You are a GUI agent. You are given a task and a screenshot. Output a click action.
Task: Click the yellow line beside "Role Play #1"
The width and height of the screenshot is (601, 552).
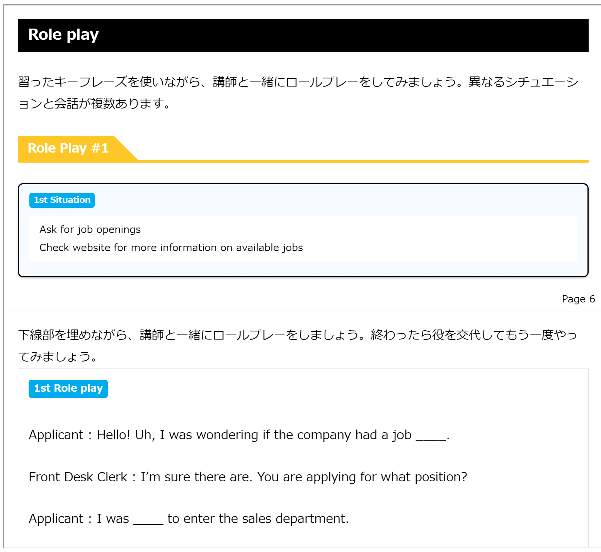click(363, 161)
